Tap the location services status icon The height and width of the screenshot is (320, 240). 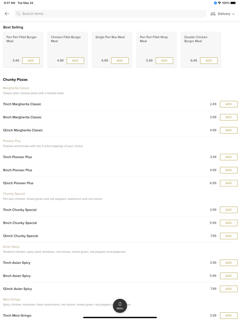[215, 3]
